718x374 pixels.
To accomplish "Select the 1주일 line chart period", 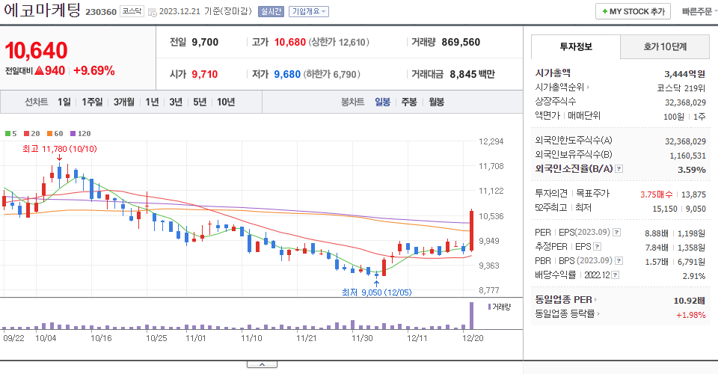I will click(92, 102).
